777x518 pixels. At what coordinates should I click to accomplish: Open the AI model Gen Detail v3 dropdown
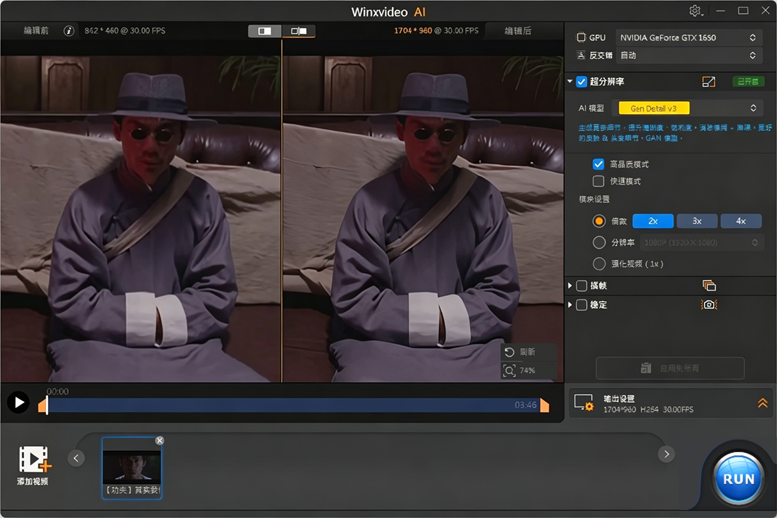coord(688,108)
